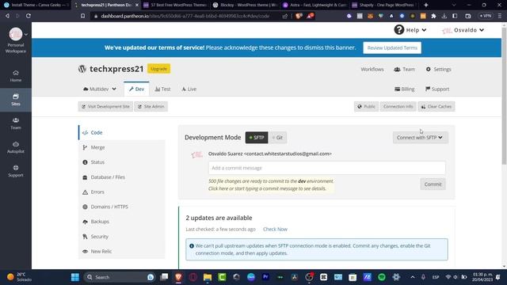Open site Settings with gear icon
The height and width of the screenshot is (285, 507).
(438, 69)
